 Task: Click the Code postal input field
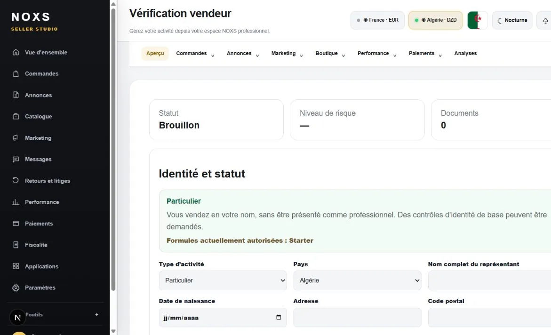point(489,318)
